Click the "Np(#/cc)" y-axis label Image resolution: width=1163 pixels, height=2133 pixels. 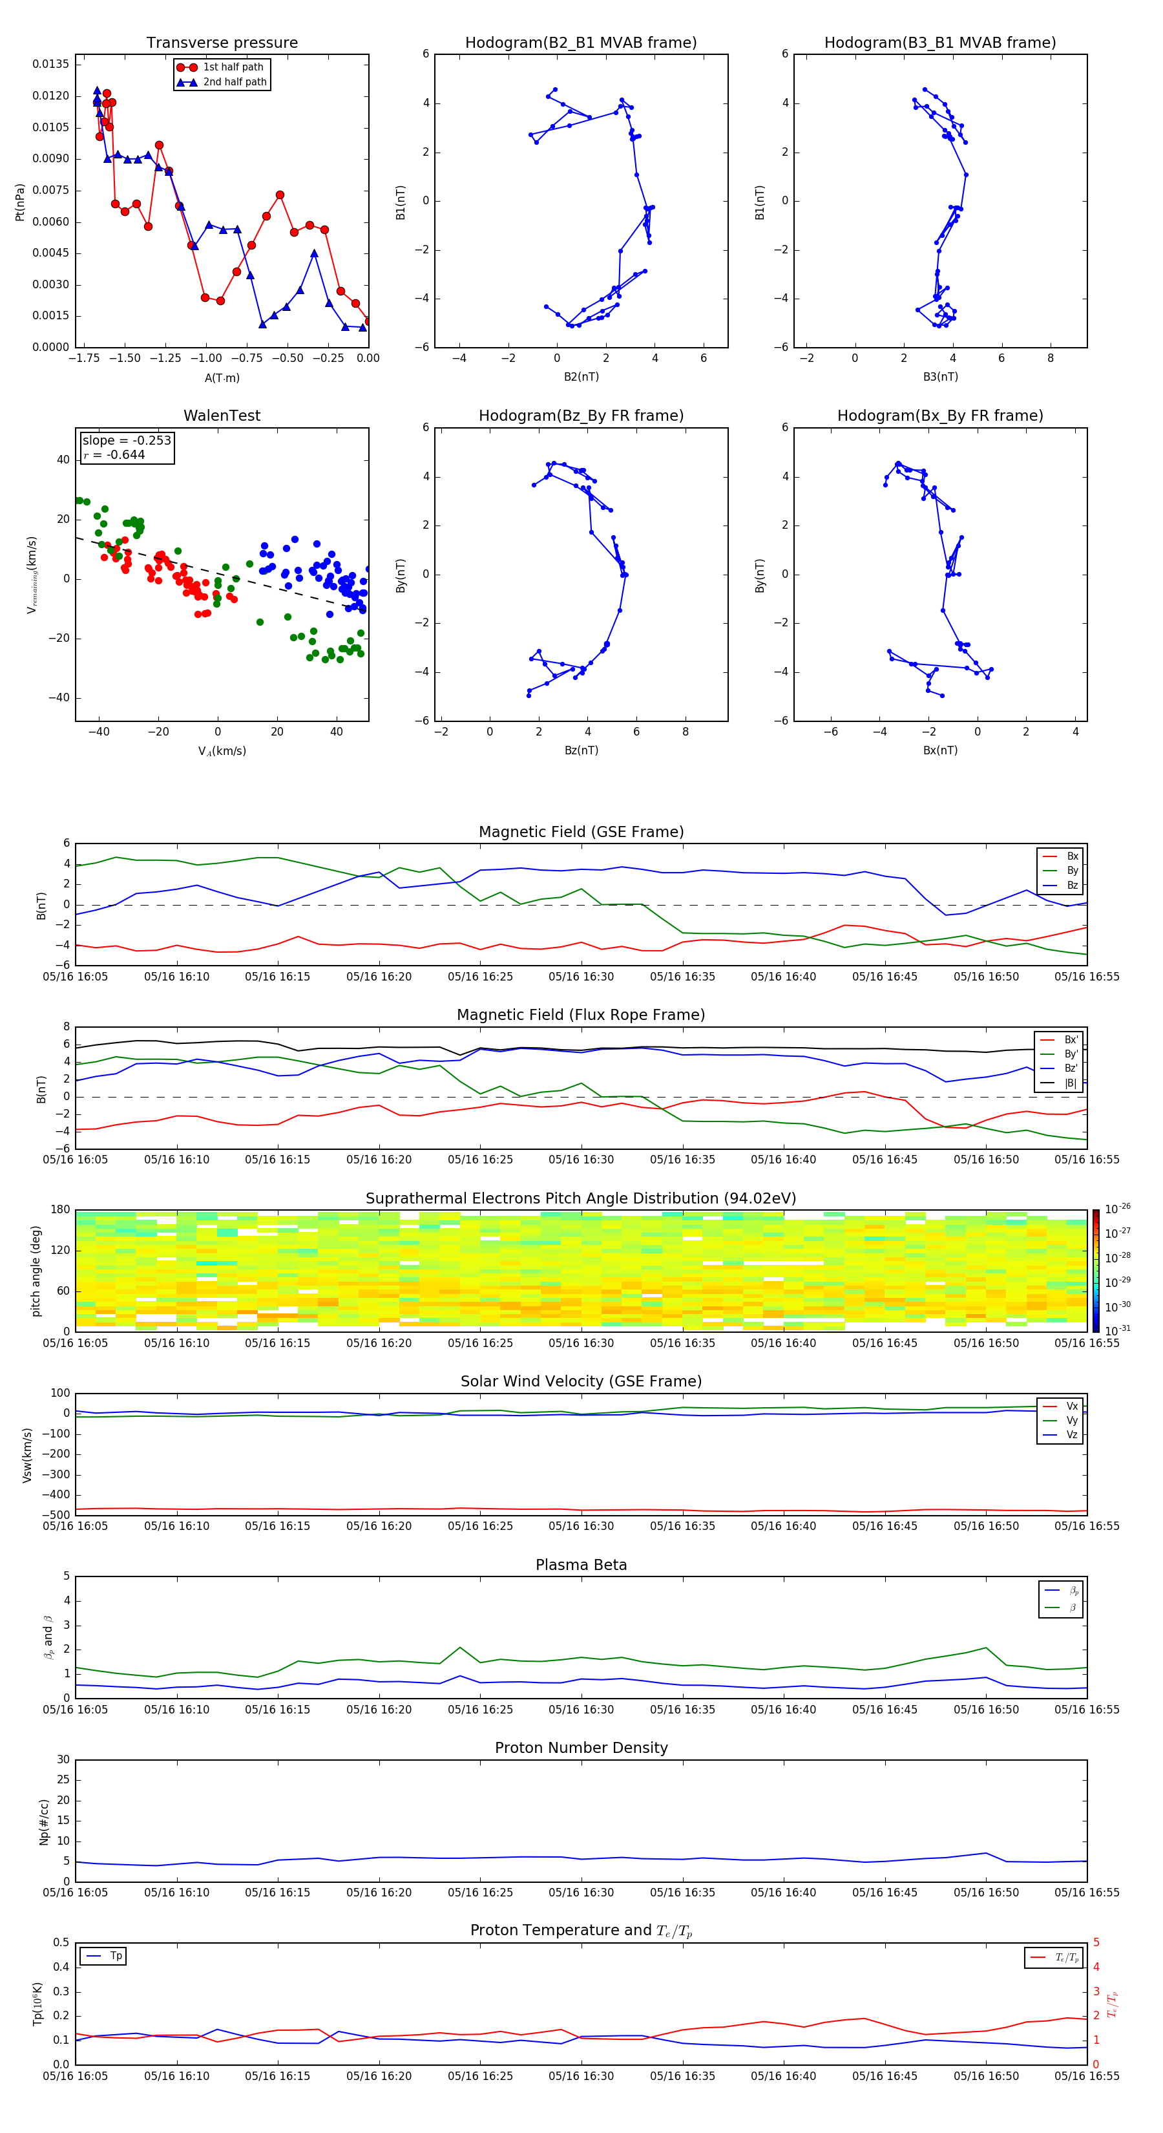point(44,1821)
